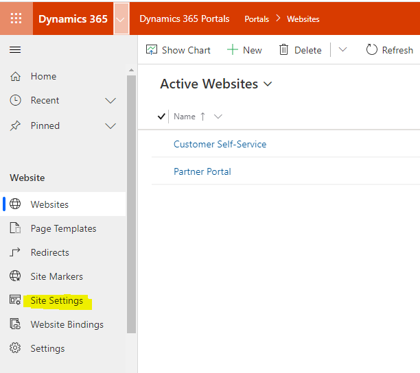Click the Show Chart label

(x=186, y=50)
